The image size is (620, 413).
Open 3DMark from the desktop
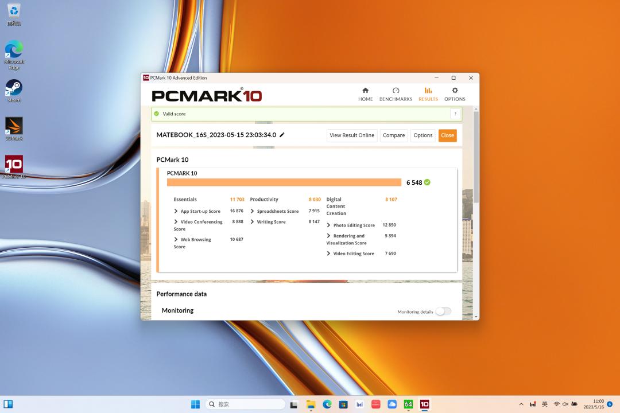coord(13,127)
